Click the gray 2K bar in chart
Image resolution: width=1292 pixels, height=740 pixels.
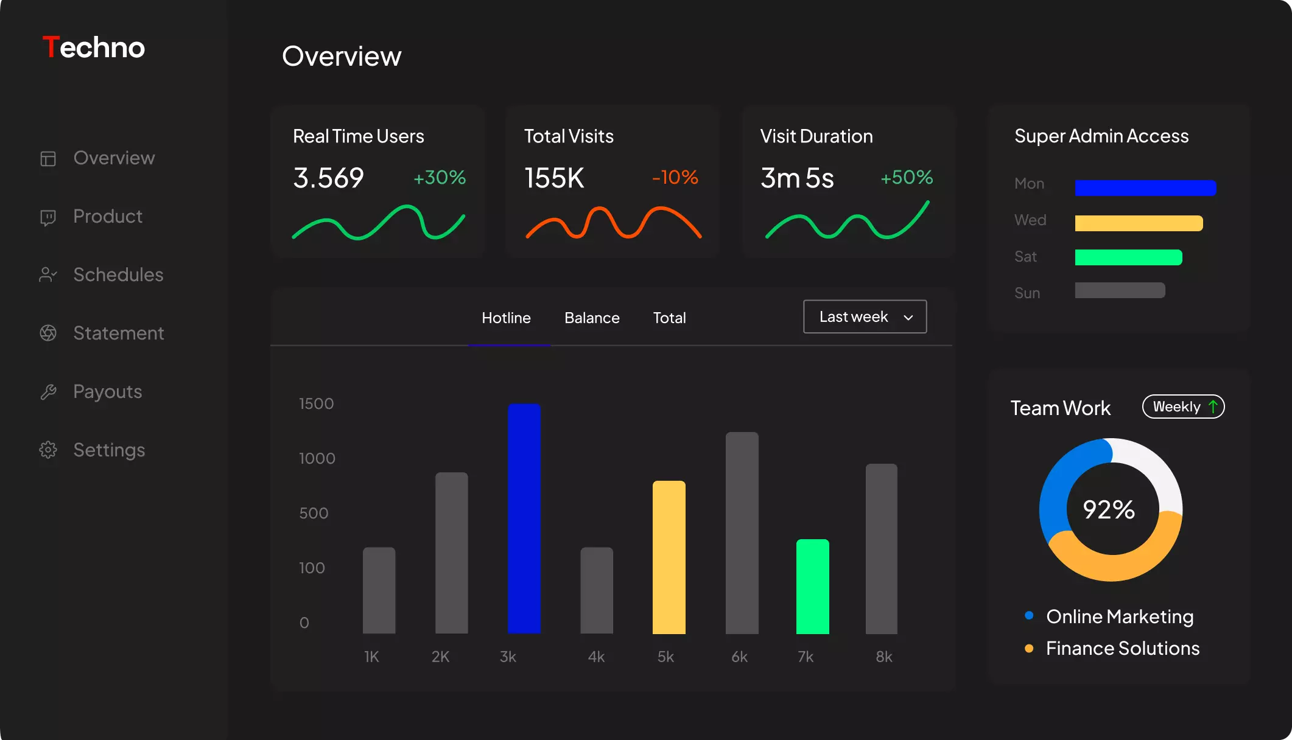[x=452, y=553]
